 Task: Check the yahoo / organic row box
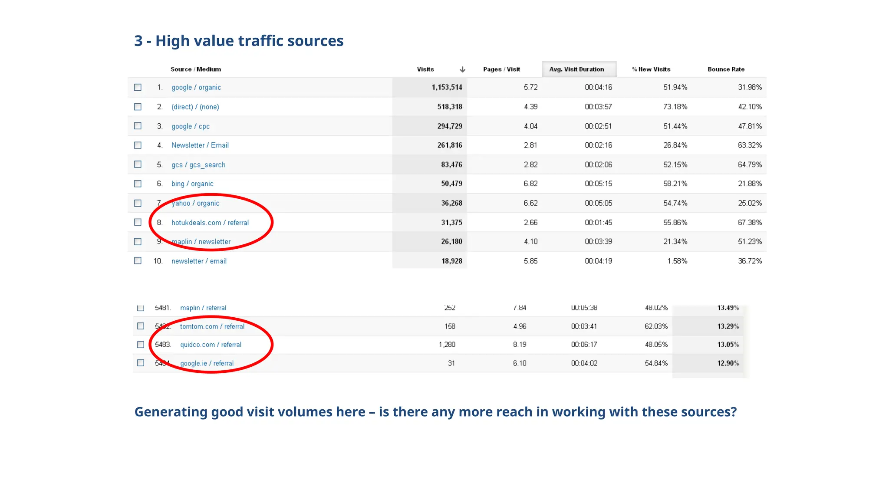point(138,203)
